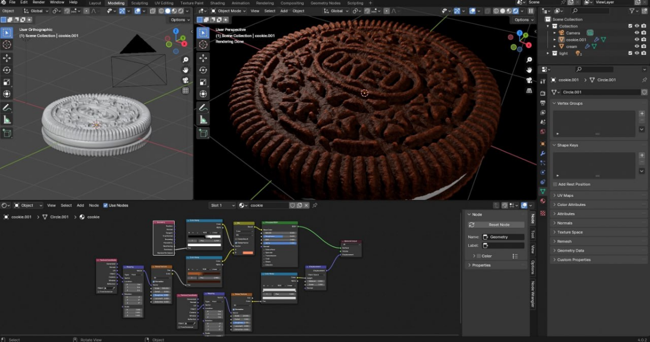
Task: Select the Measure tool in right viewport
Action: tap(203, 120)
